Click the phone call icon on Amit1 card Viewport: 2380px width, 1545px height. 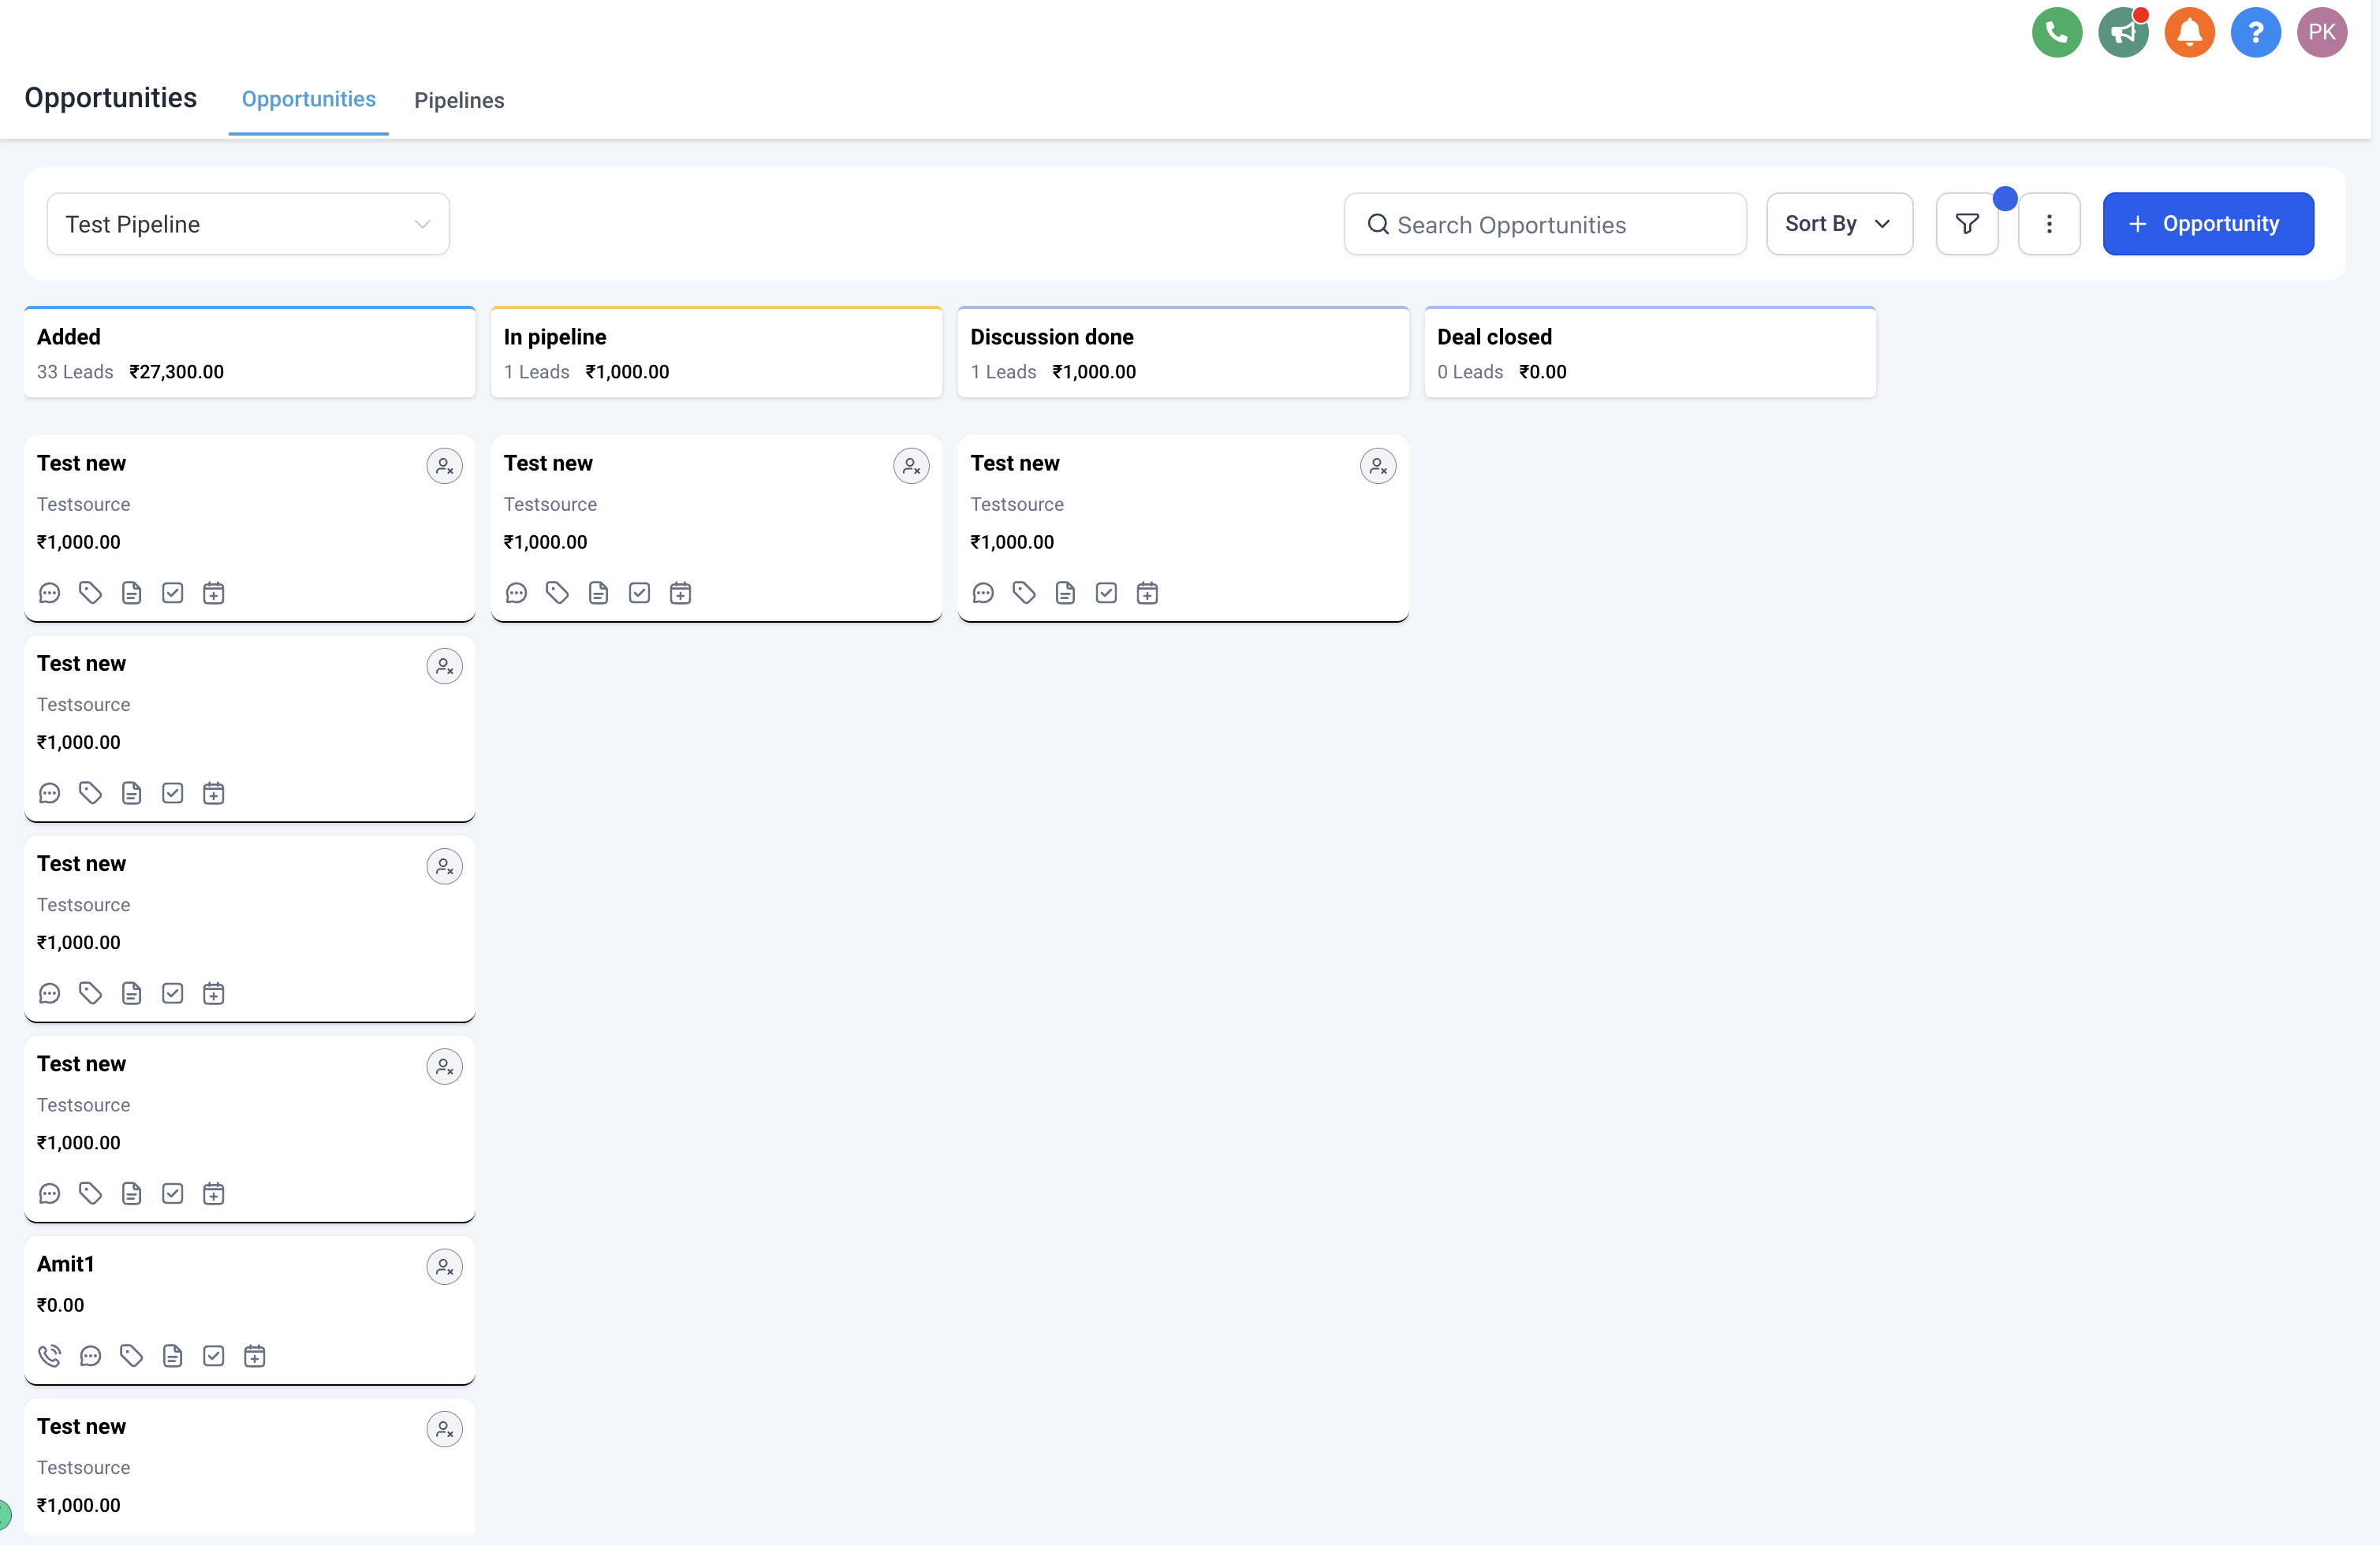pos(49,1355)
